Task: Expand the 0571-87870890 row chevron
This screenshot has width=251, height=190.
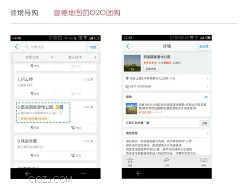Action: coord(207,86)
